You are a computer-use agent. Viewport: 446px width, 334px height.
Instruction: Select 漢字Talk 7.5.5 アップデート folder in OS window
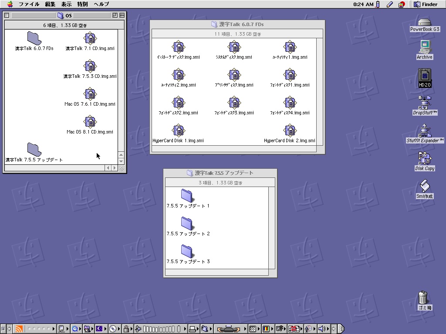pyautogui.click(x=34, y=150)
